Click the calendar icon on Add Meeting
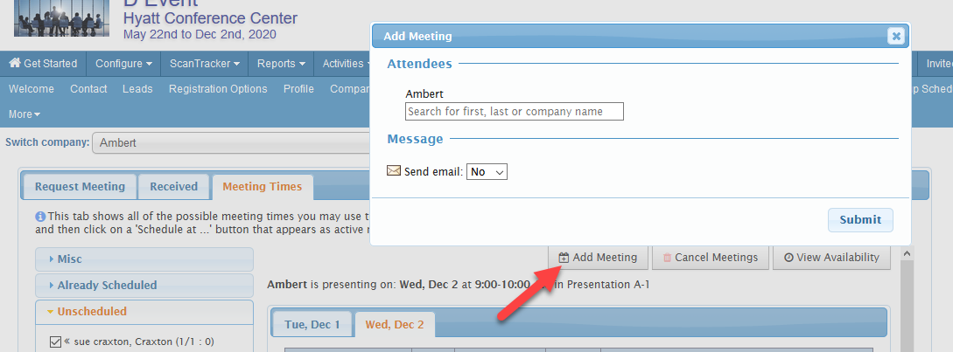This screenshot has width=953, height=352. coord(564,258)
